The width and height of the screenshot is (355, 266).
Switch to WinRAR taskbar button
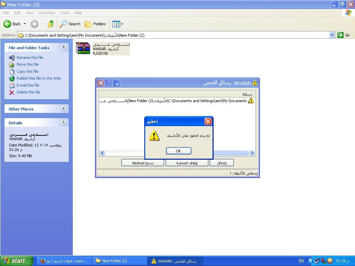pos(175,261)
